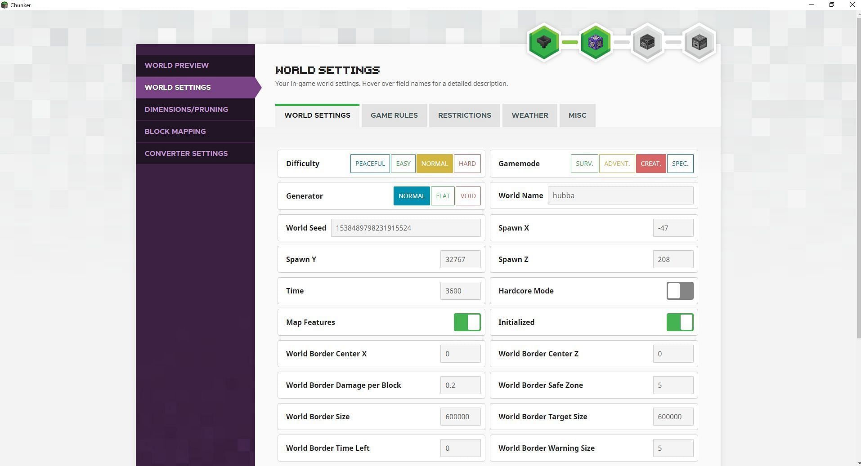Select Surv. gamemode button
This screenshot has width=861, height=466.
(584, 164)
